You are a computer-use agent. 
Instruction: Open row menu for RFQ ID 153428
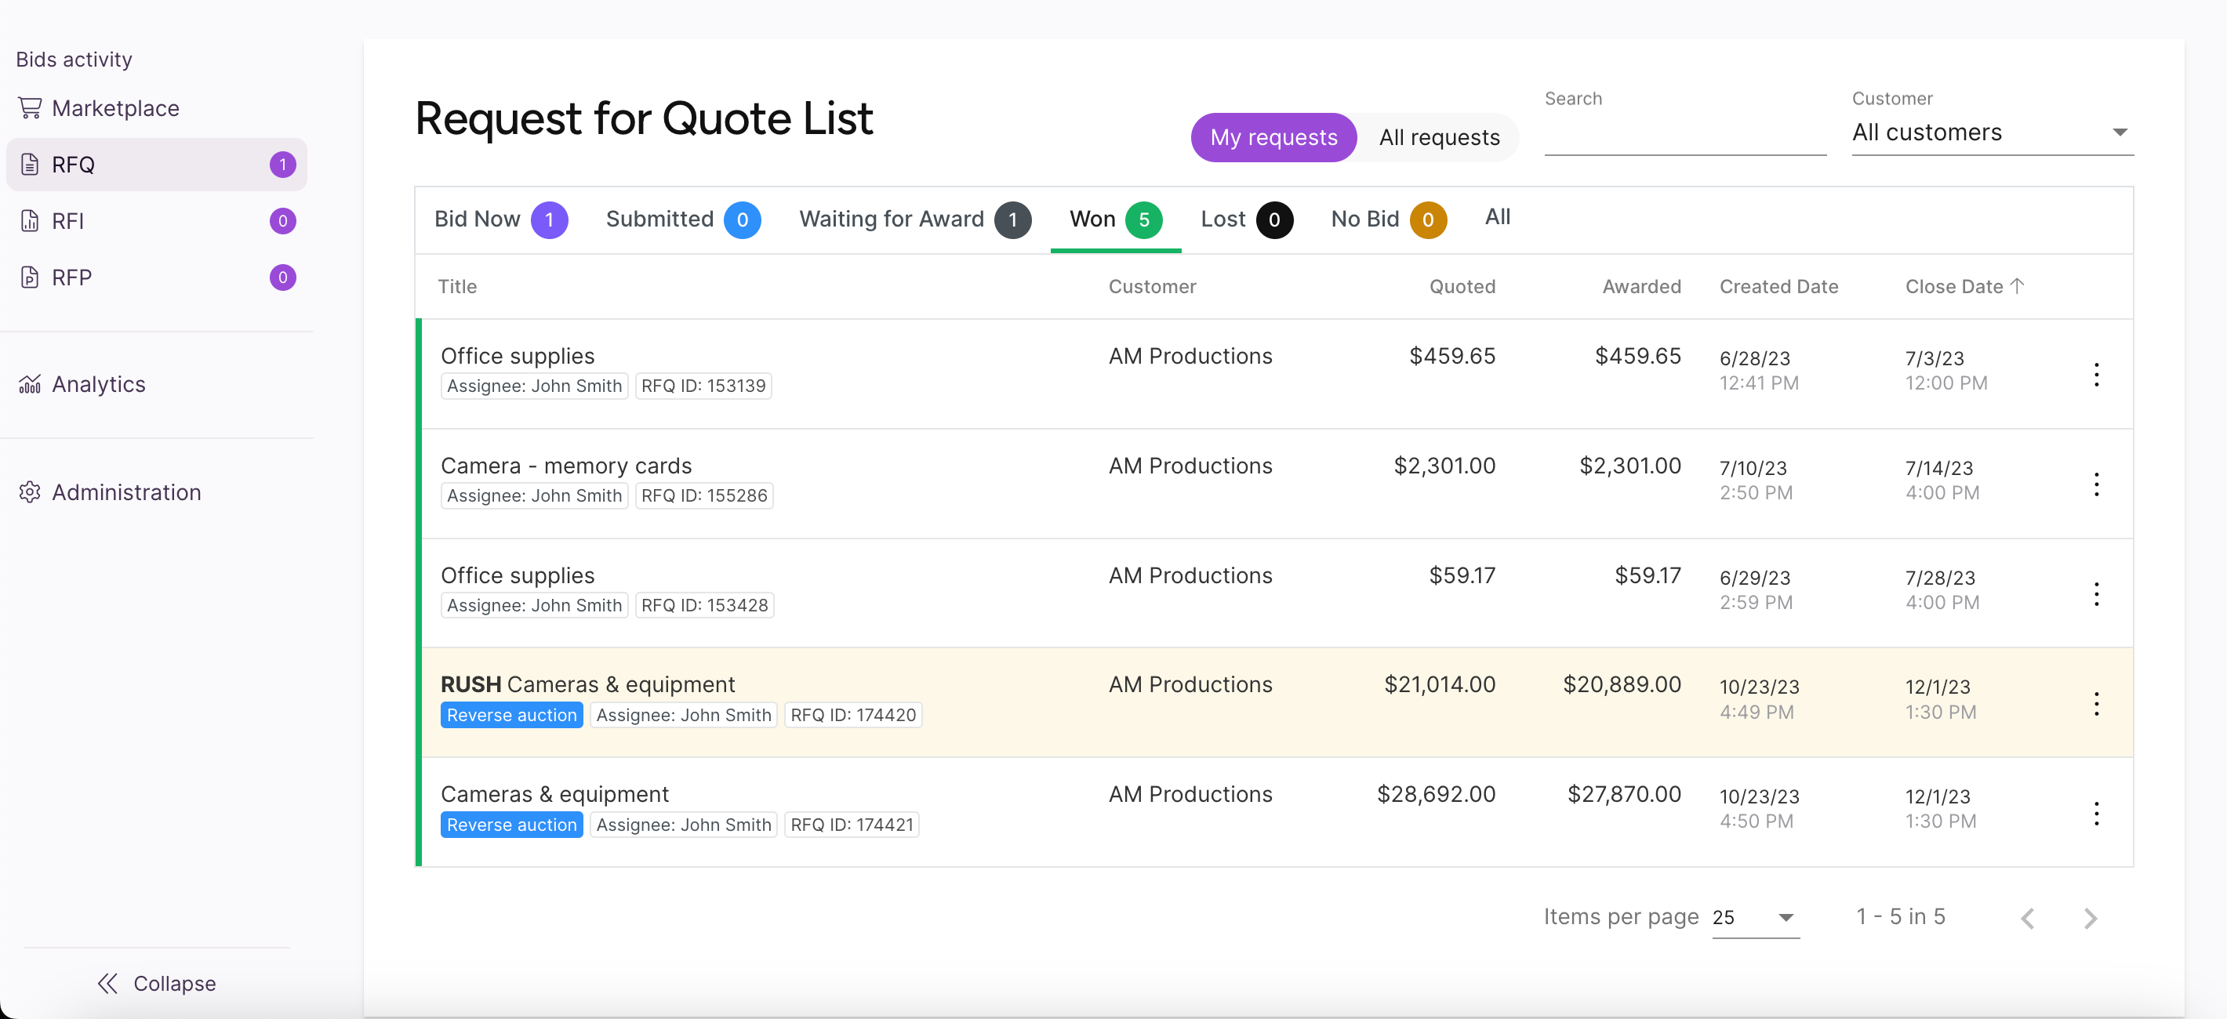[x=2095, y=594]
